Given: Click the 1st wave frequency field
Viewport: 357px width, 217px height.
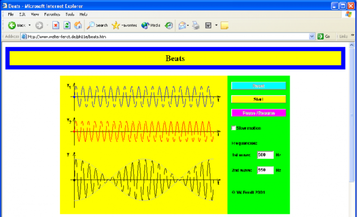Looking at the screenshot, I should pos(264,155).
